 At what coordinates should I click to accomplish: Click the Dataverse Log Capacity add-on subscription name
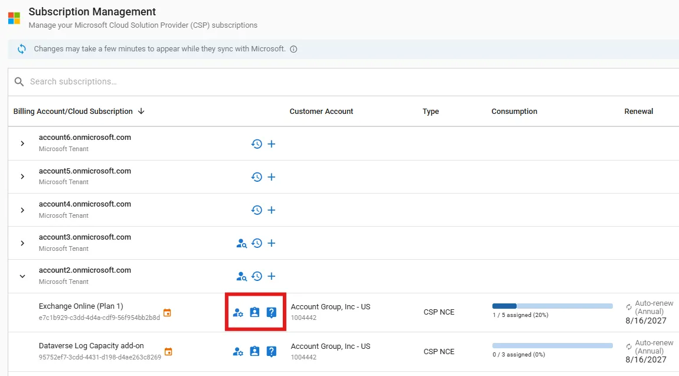(x=92, y=346)
